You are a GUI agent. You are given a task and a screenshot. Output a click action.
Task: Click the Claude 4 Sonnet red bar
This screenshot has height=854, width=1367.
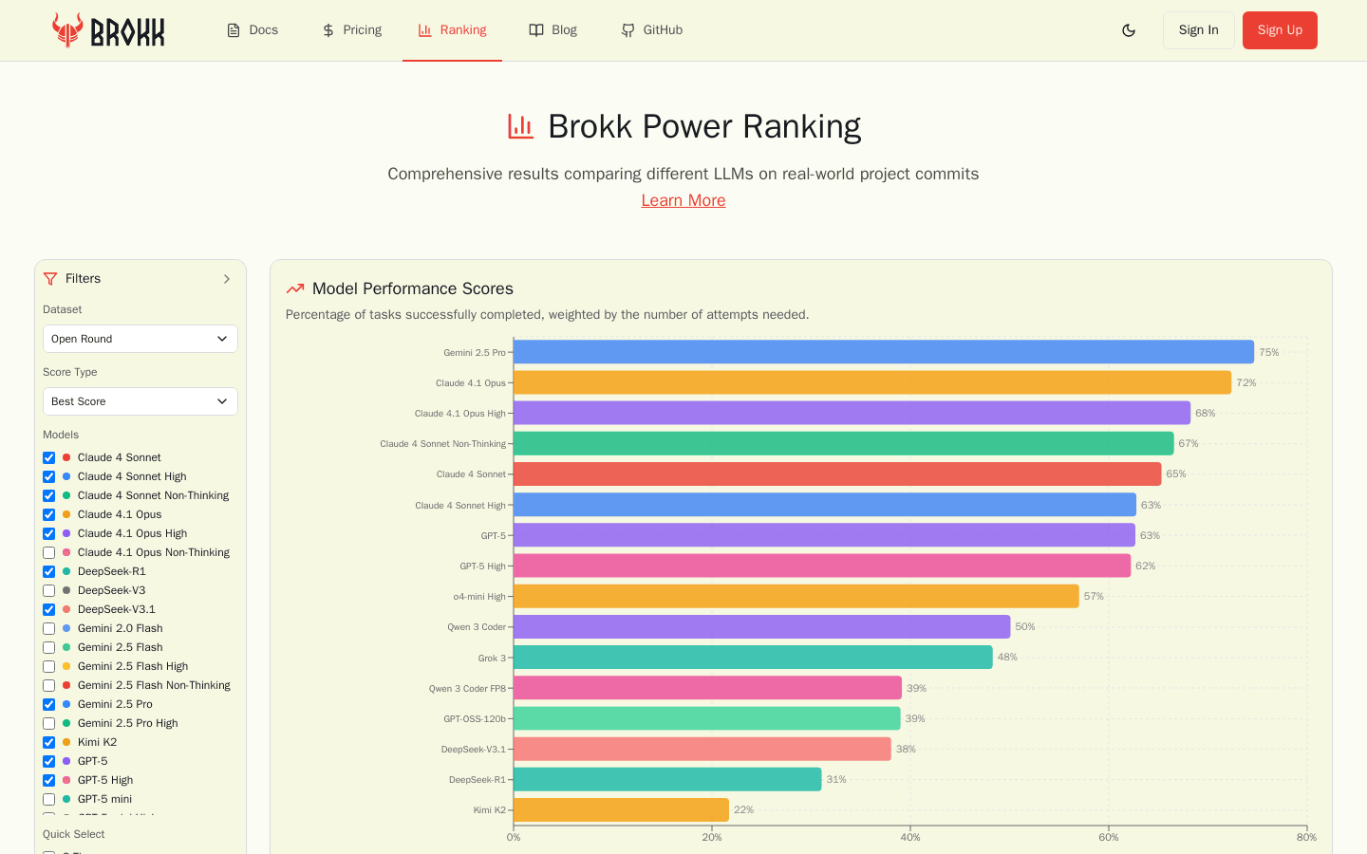pos(837,473)
